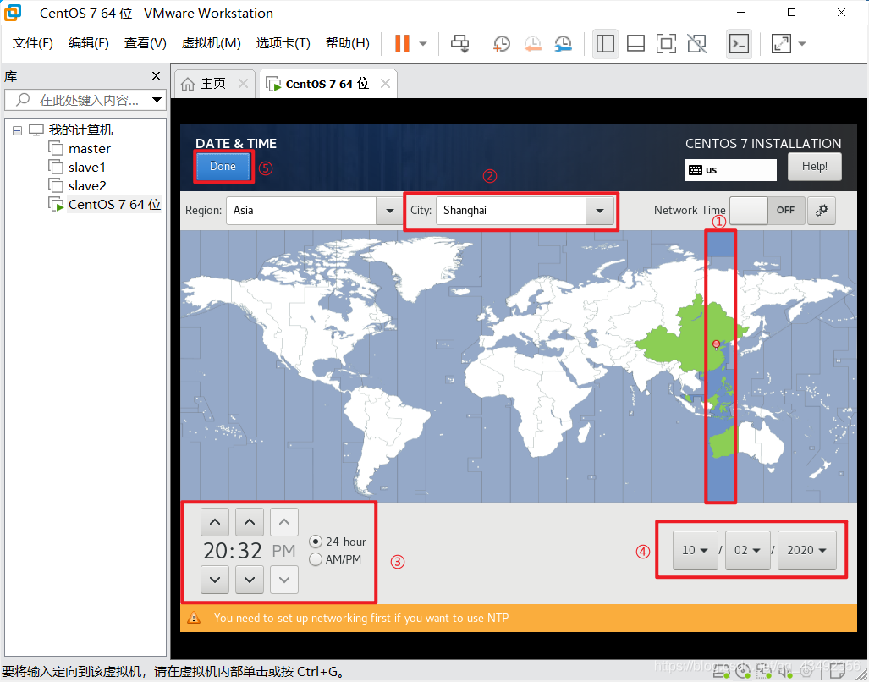869x682 pixels.
Task: Open the library search filter dropdown arrow
Action: 157,100
